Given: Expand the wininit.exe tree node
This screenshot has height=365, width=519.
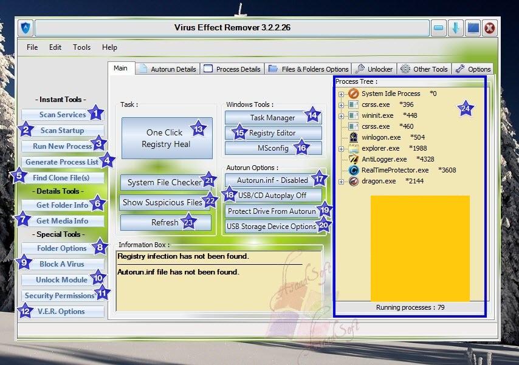Looking at the screenshot, I should point(341,116).
